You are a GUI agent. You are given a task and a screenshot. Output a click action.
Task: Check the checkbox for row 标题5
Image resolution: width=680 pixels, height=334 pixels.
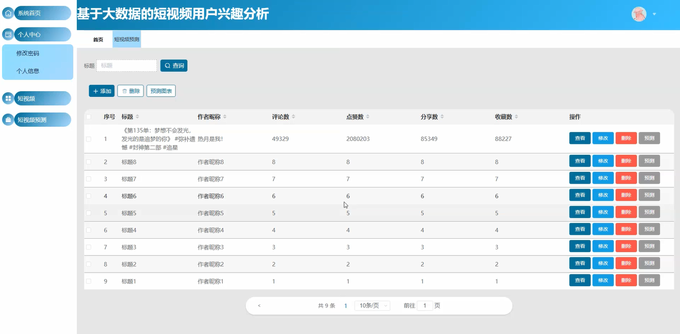(x=88, y=212)
